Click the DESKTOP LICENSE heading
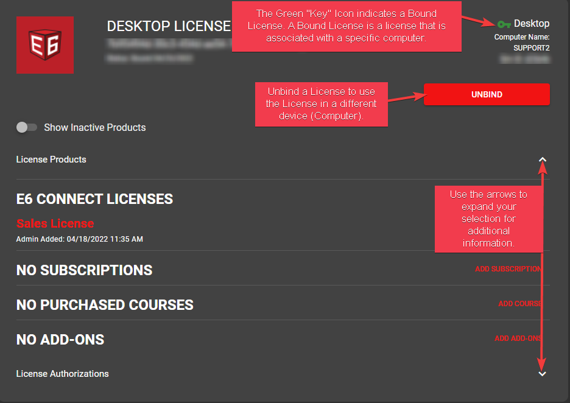The height and width of the screenshot is (403, 570). [169, 26]
